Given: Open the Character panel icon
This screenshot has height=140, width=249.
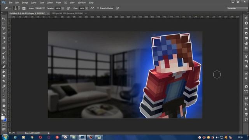Looking at the screenshot, I should [x=246, y=73].
